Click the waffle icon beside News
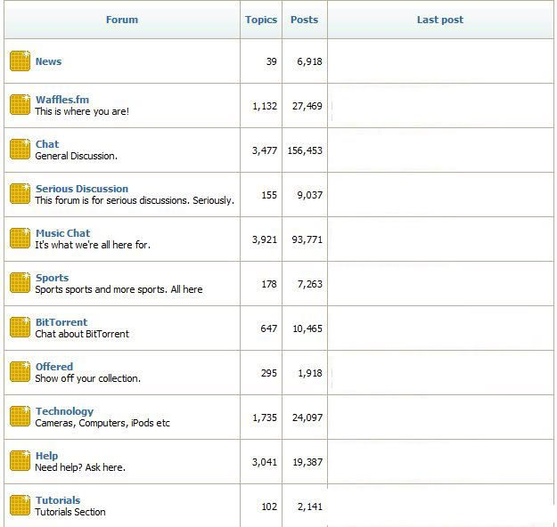The height and width of the screenshot is (527, 557). (x=20, y=61)
